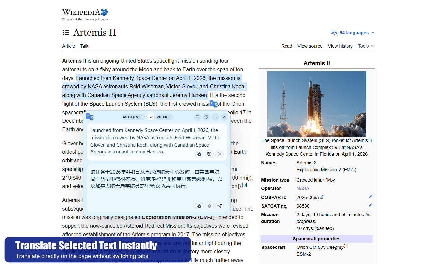Click floating translate icon near selected text
Image resolution: width=422 pixels, height=264 pixels.
tap(213, 104)
